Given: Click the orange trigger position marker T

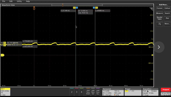Looking at the screenshot, I should (34, 8).
